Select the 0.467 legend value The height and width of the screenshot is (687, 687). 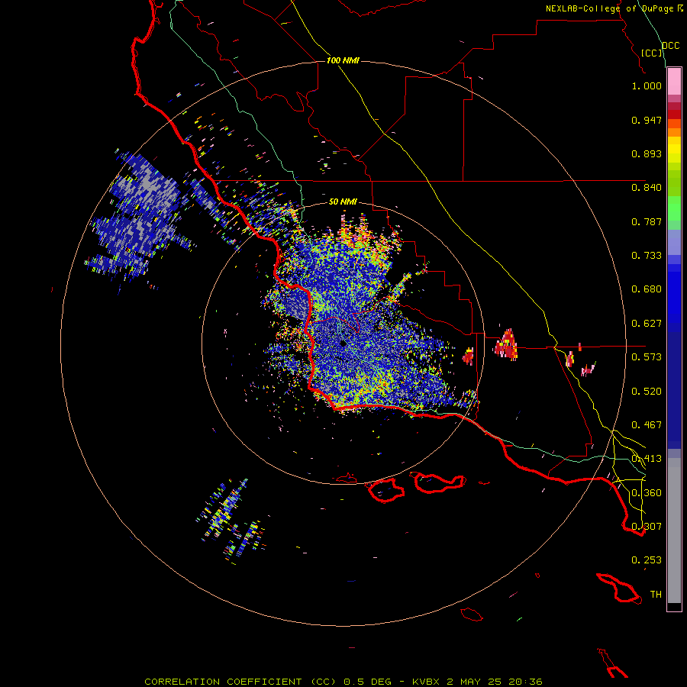click(x=647, y=425)
